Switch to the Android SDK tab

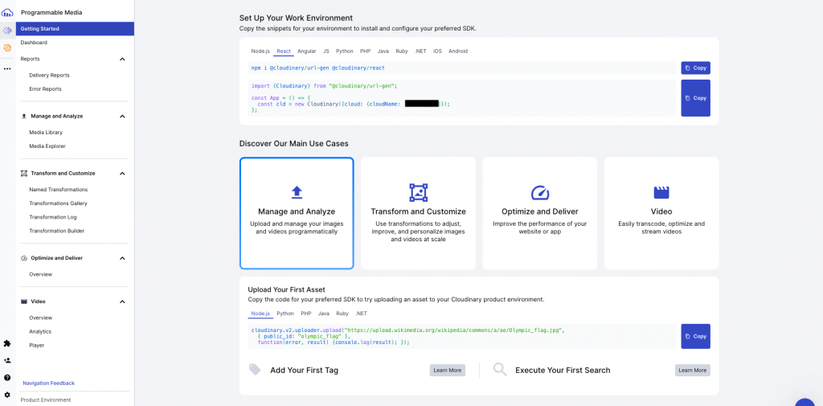pos(458,51)
